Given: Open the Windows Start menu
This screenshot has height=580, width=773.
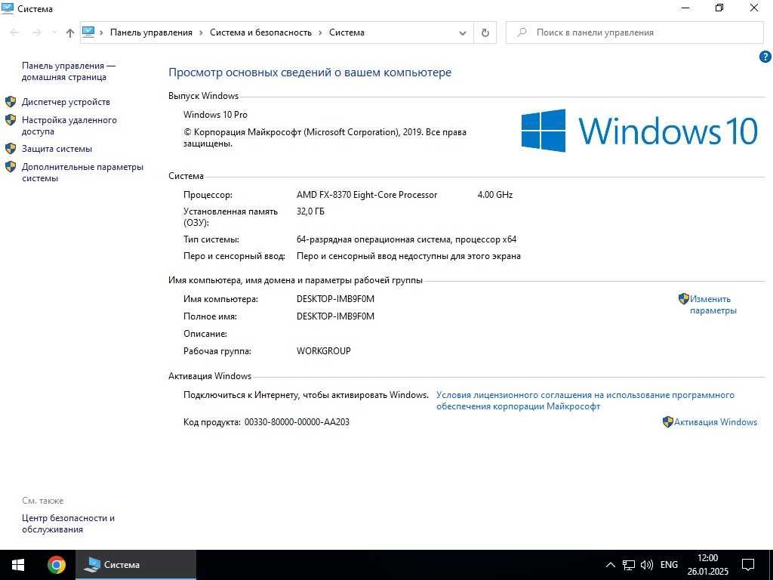Looking at the screenshot, I should coord(18,565).
